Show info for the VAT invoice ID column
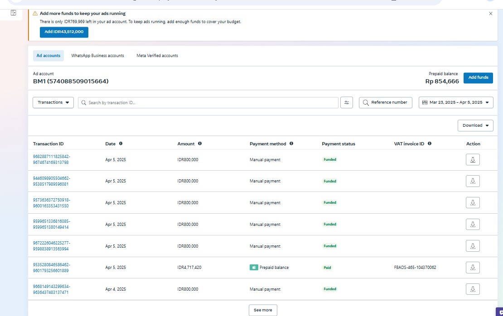Viewport: 503px width, 316px height. [429, 144]
